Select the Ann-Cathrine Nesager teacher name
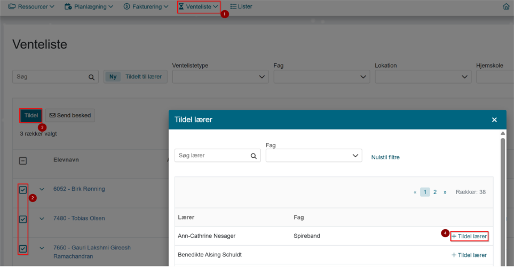The height and width of the screenshot is (267, 514). 207,236
